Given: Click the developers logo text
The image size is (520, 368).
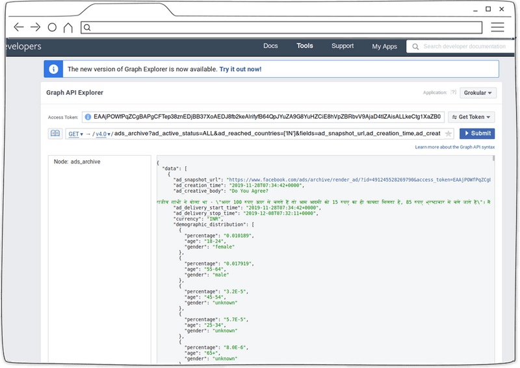Looking at the screenshot, I should pos(23,46).
